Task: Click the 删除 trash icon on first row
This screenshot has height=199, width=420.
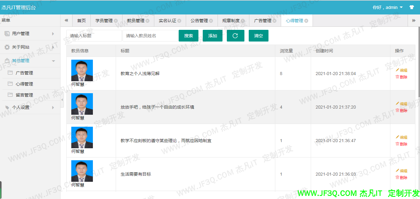Action: [398, 77]
